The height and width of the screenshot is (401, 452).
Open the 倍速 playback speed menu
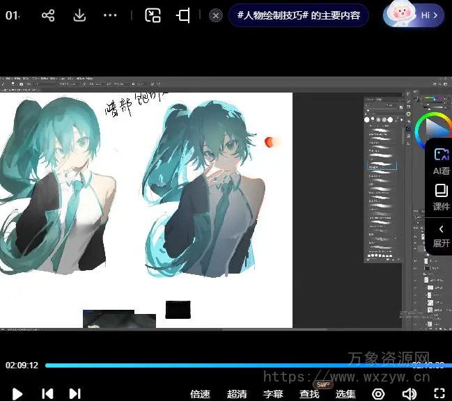[x=200, y=393]
